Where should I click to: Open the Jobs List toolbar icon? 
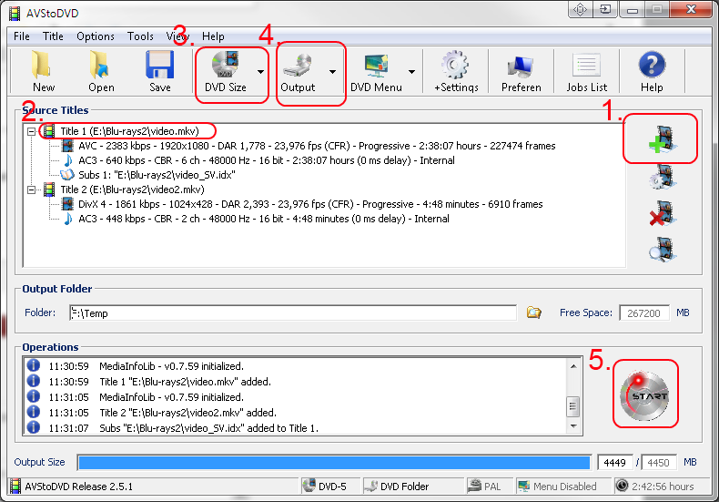pyautogui.click(x=586, y=66)
